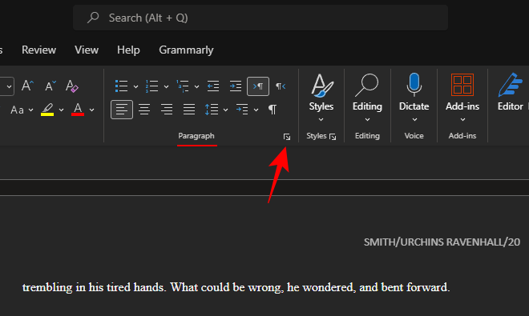The width and height of the screenshot is (529, 316).
Task: Switch to the View tab
Action: [x=87, y=50]
